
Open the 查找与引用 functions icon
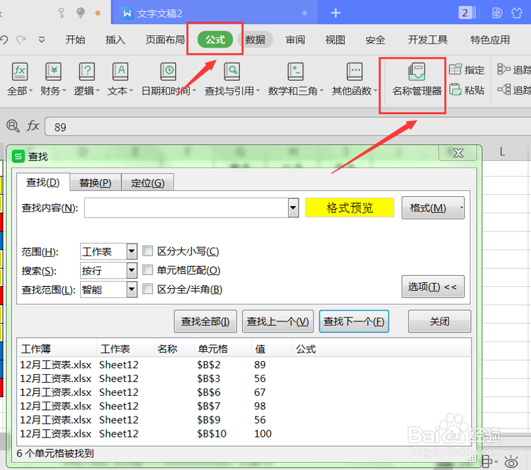(232, 72)
